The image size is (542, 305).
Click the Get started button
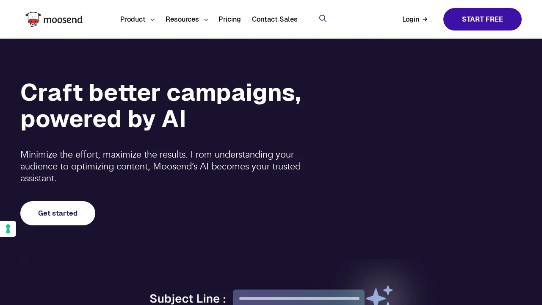[58, 213]
